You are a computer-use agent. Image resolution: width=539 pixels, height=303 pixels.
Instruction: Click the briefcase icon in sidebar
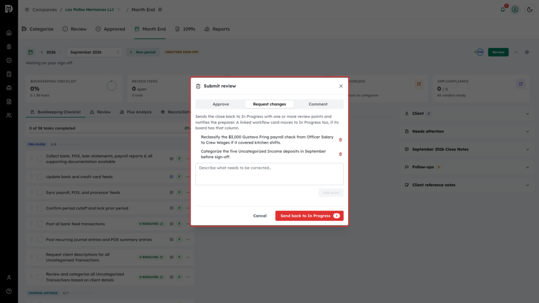click(9, 88)
